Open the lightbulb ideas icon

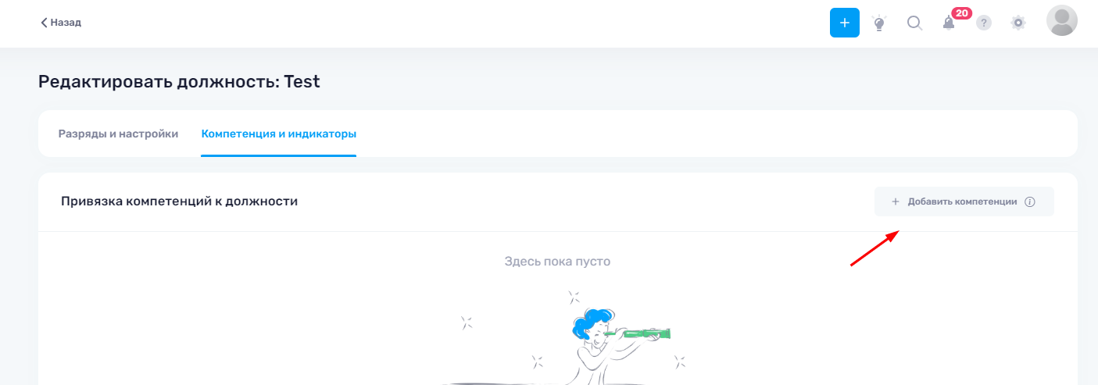[879, 23]
